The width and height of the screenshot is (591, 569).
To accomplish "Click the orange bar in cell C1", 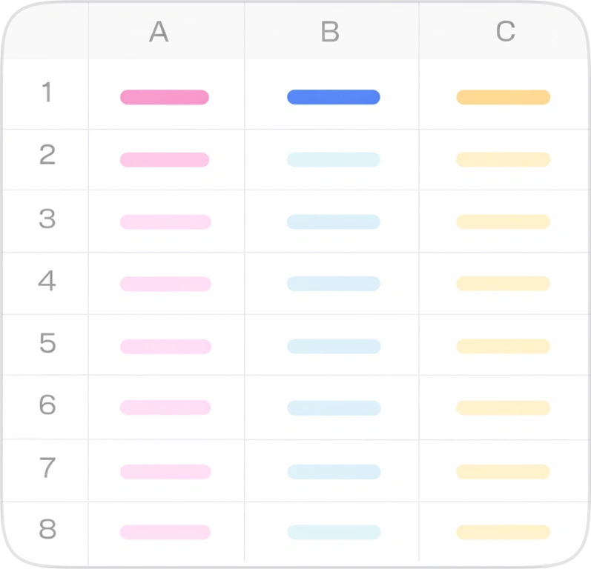I will (x=503, y=97).
